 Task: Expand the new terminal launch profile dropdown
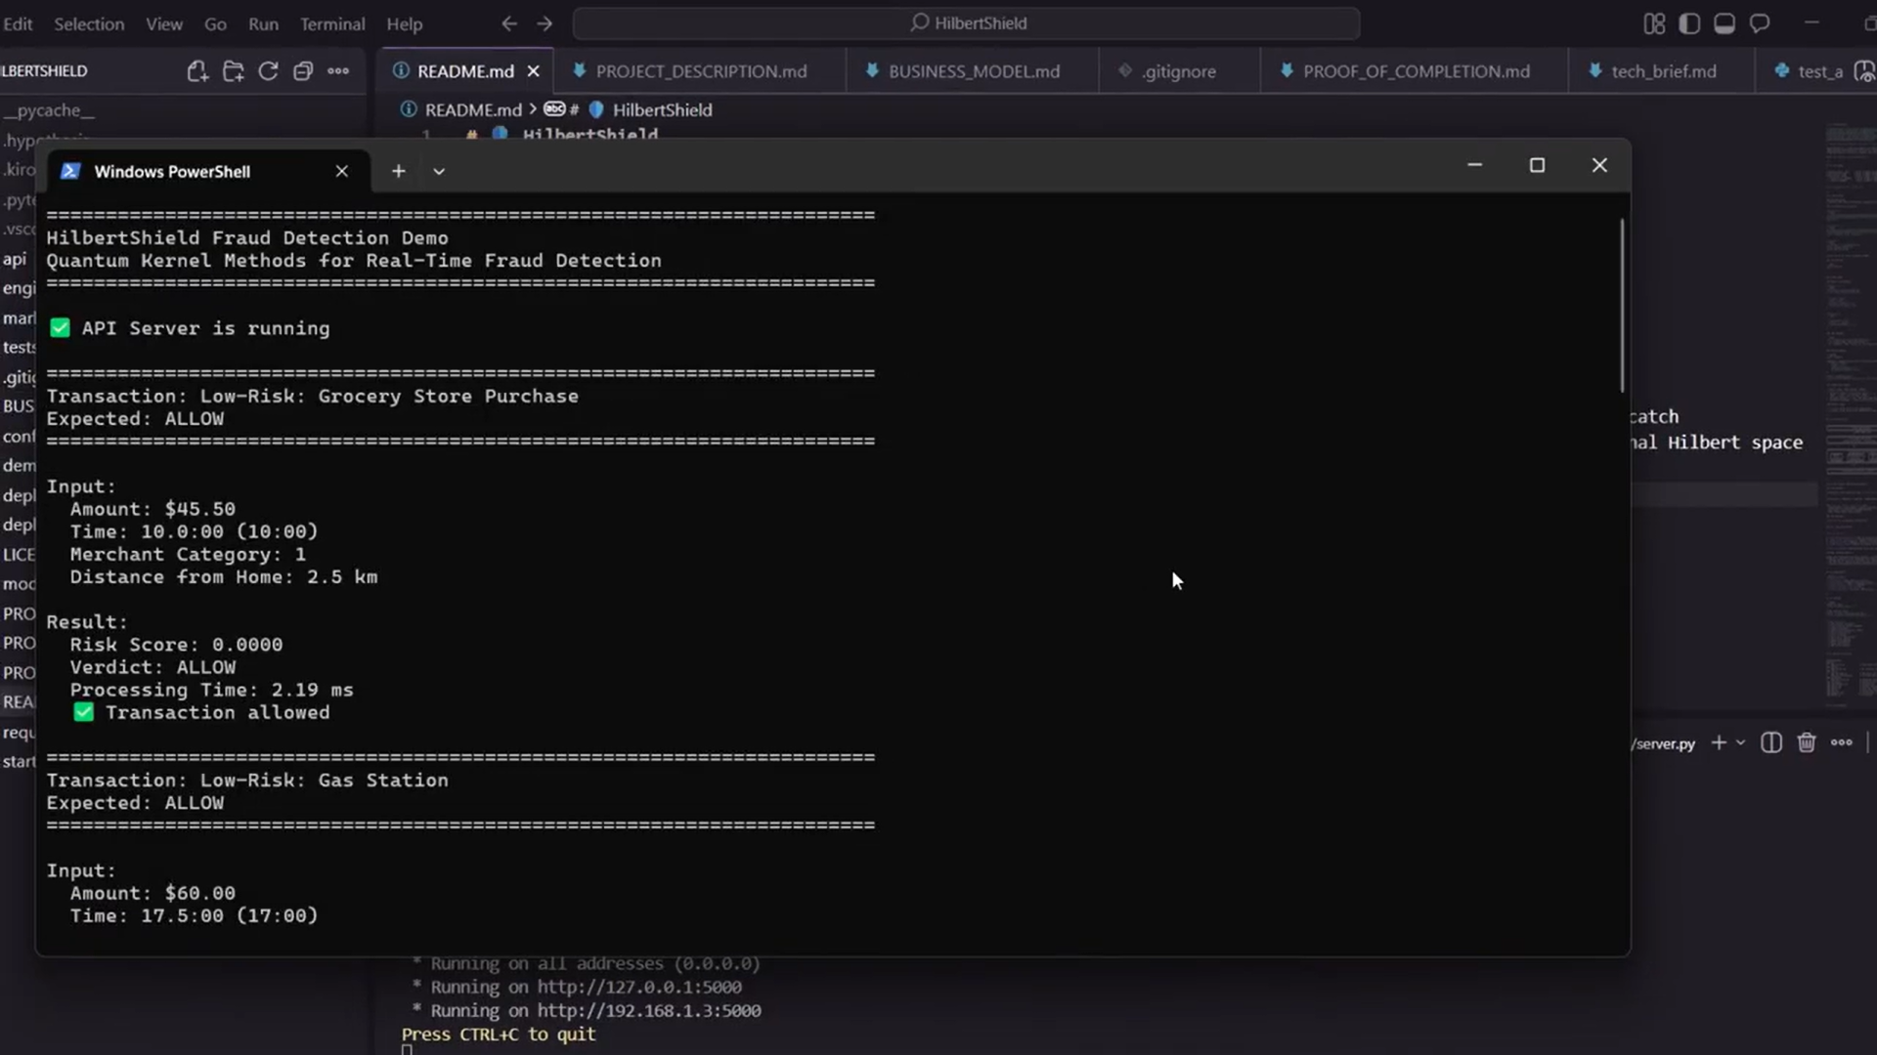pos(1740,742)
